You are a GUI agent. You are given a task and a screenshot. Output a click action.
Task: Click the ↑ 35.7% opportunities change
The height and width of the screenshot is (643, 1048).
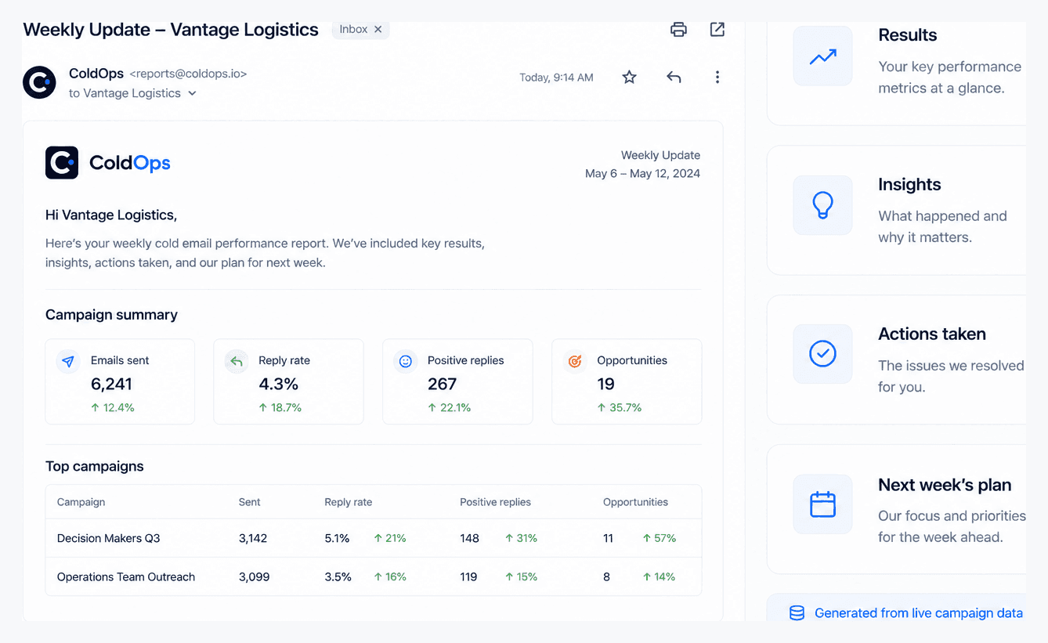[620, 407]
